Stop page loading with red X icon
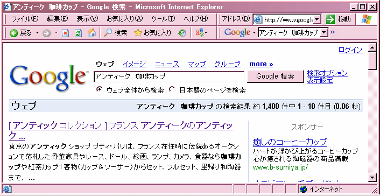 point(66,33)
